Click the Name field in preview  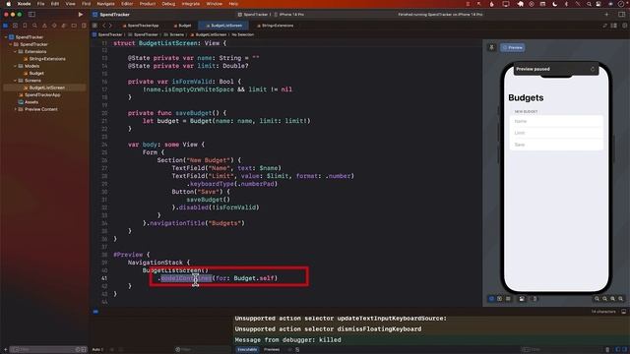pyautogui.click(x=556, y=121)
